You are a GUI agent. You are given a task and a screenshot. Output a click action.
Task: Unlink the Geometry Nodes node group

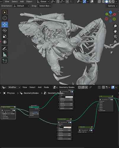click(x=86, y=87)
